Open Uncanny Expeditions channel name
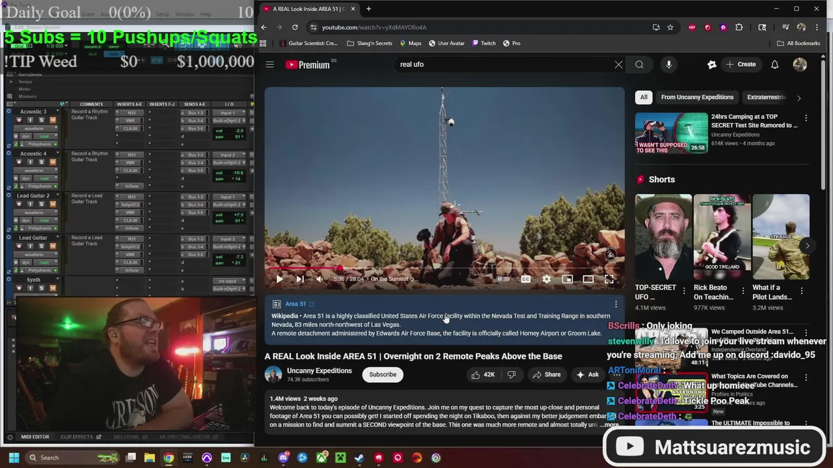 [319, 370]
